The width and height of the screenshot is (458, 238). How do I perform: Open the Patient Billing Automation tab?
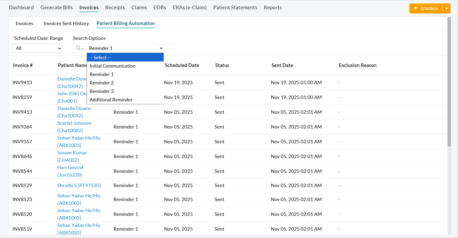pos(126,23)
